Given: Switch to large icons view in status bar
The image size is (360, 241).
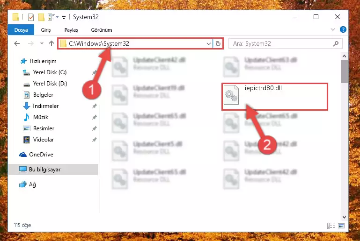Looking at the screenshot, I should [x=341, y=226].
